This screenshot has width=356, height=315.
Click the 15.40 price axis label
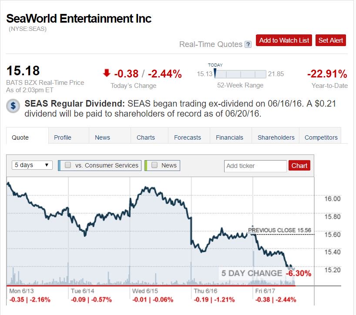tap(332, 252)
